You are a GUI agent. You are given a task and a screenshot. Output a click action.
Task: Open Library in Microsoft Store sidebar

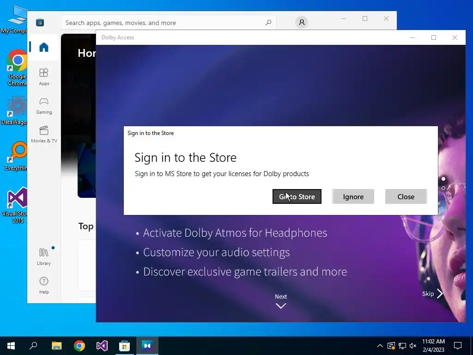point(44,257)
